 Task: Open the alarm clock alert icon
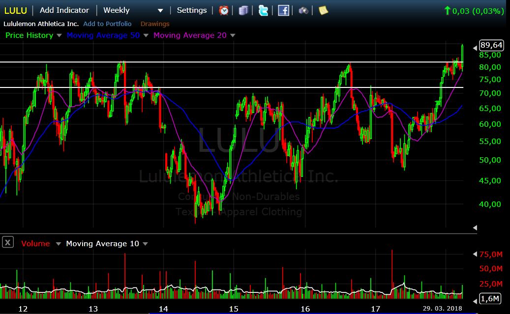point(224,10)
